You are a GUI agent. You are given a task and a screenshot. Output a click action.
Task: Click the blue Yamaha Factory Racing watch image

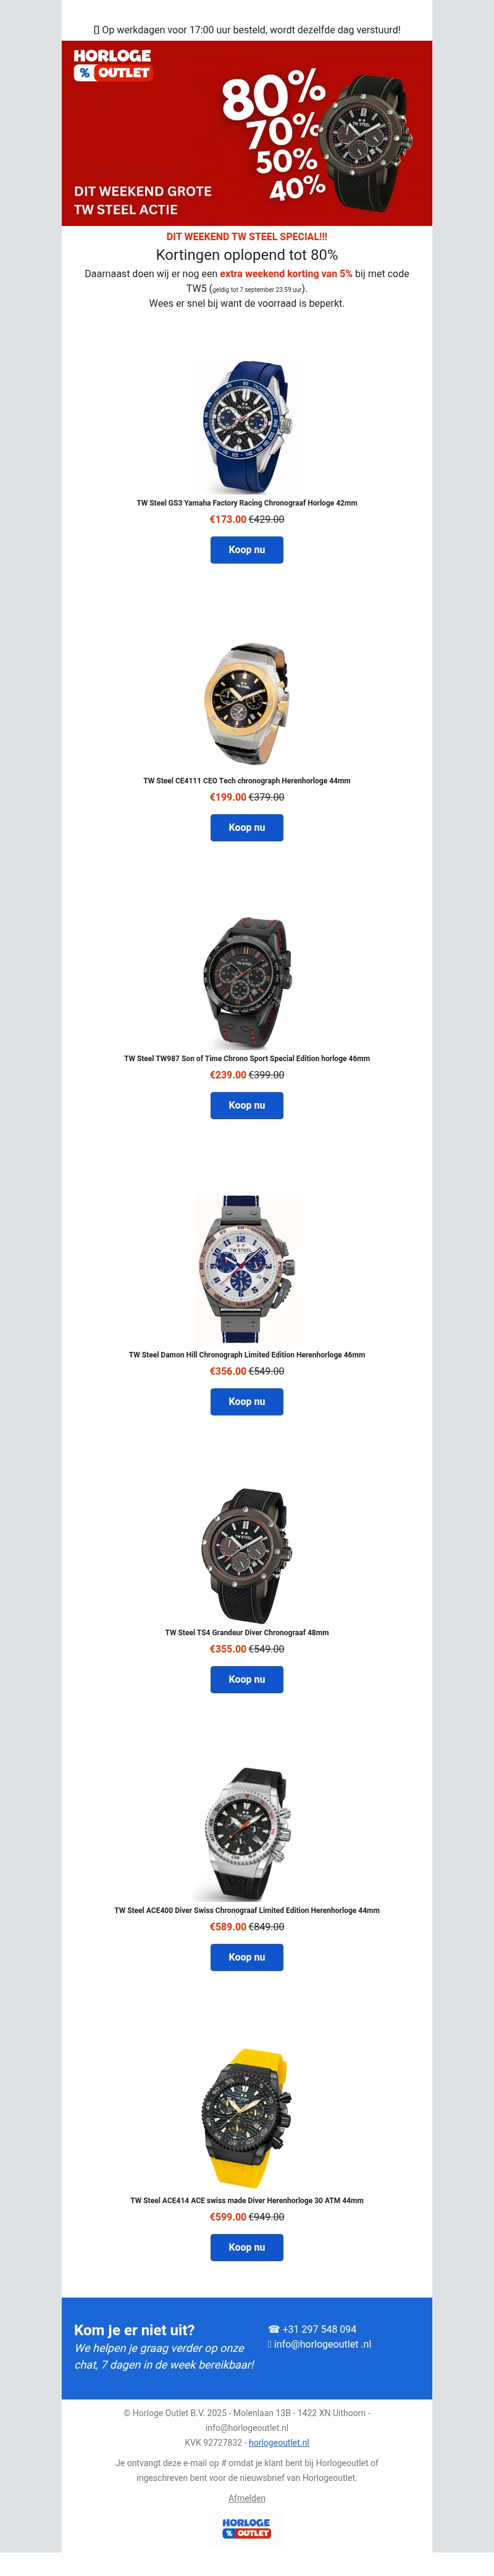tap(247, 427)
